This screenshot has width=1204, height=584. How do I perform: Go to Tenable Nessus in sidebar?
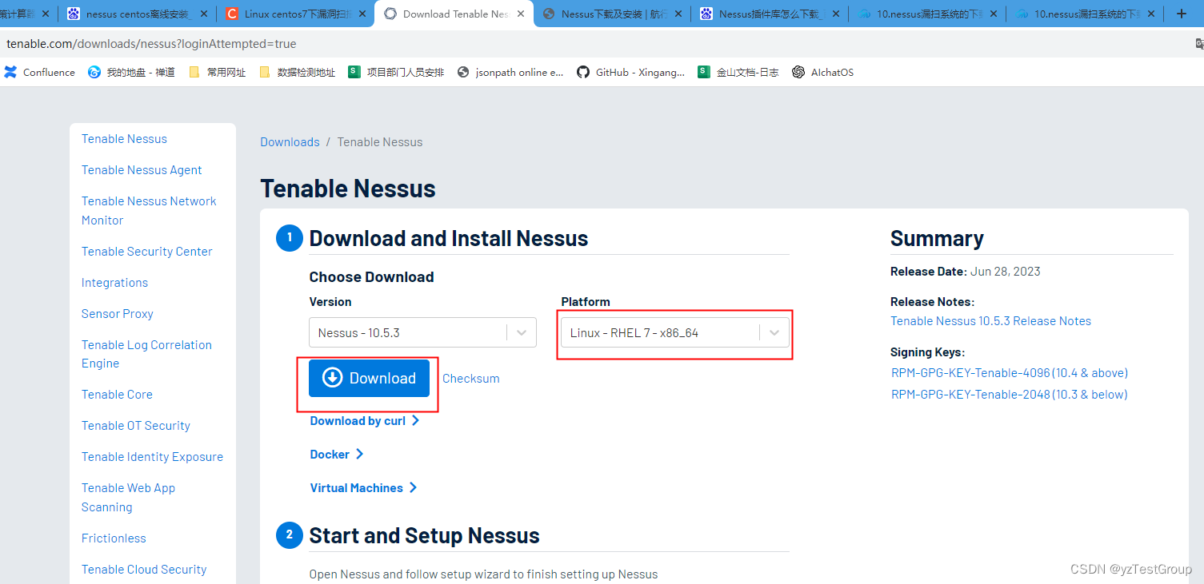coord(124,139)
